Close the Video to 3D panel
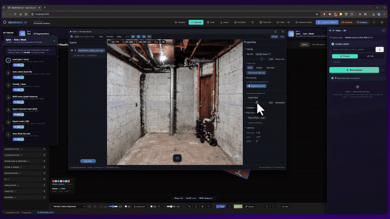This screenshot has height=219, width=390. [383, 31]
